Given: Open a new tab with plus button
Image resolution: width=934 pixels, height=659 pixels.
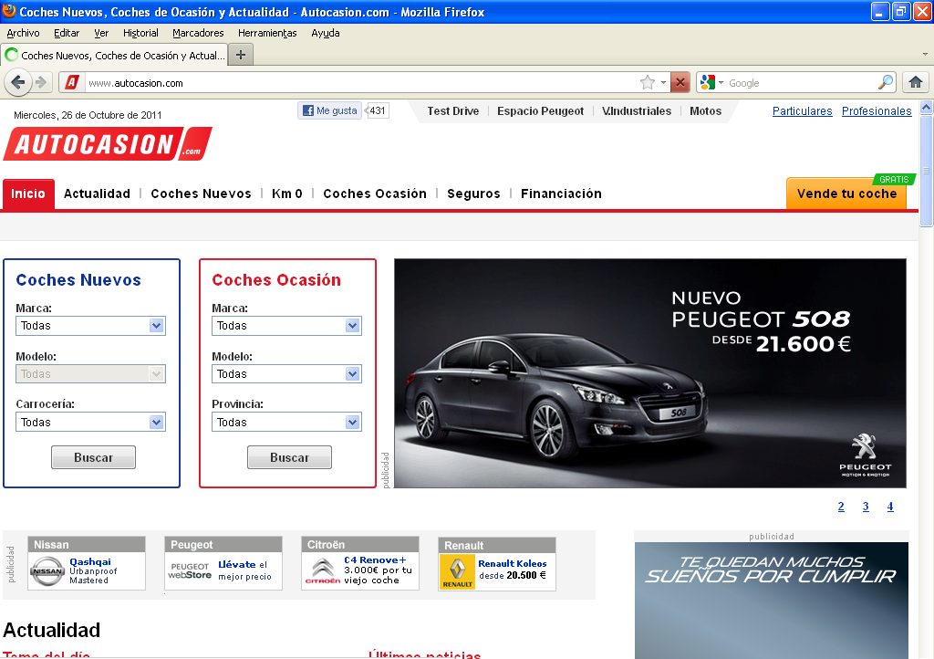Looking at the screenshot, I should (241, 55).
